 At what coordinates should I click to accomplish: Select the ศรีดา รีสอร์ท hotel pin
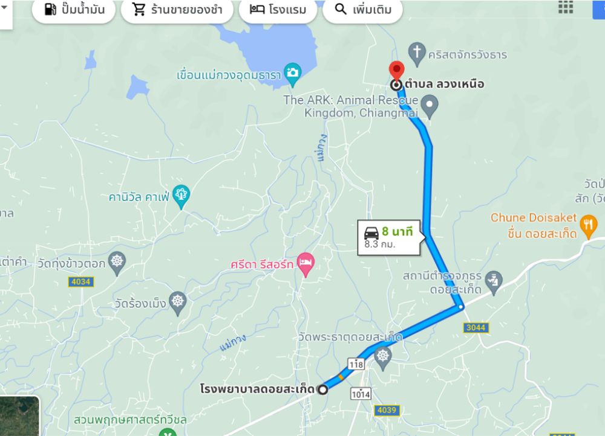pyautogui.click(x=306, y=264)
